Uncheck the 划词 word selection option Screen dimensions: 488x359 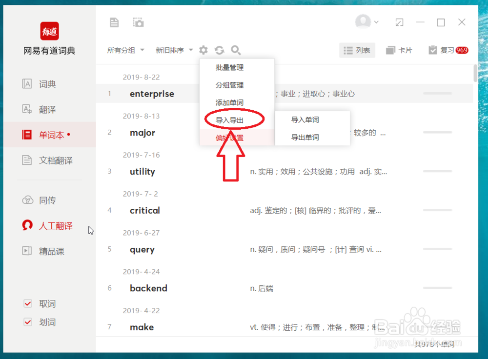[28, 322]
